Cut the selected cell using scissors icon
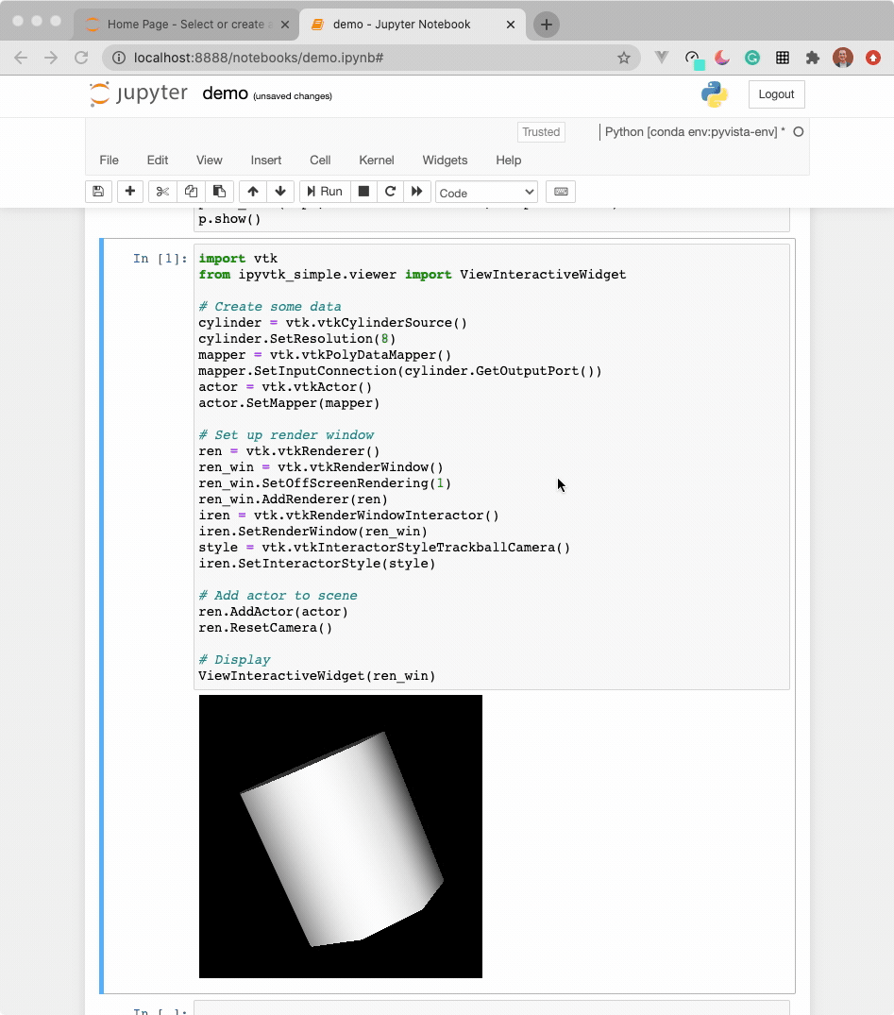The height and width of the screenshot is (1015, 894). 161,191
